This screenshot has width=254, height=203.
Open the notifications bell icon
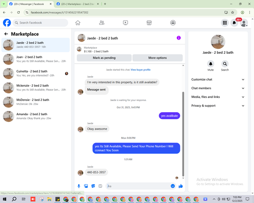234,23
